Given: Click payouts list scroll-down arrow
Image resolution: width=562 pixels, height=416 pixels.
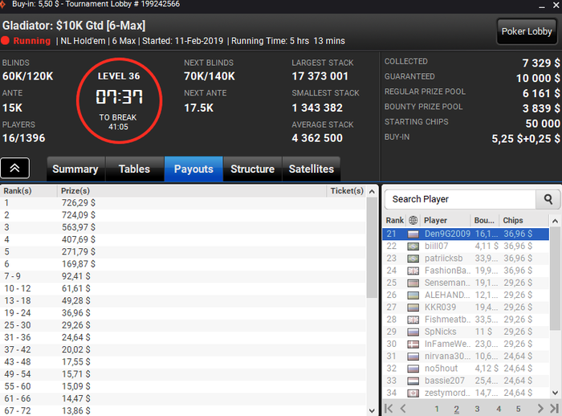Looking at the screenshot, I should (x=372, y=410).
